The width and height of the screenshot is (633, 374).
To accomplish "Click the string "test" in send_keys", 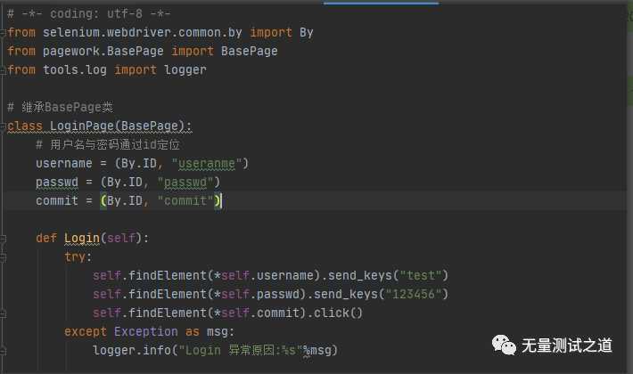I will pos(420,276).
